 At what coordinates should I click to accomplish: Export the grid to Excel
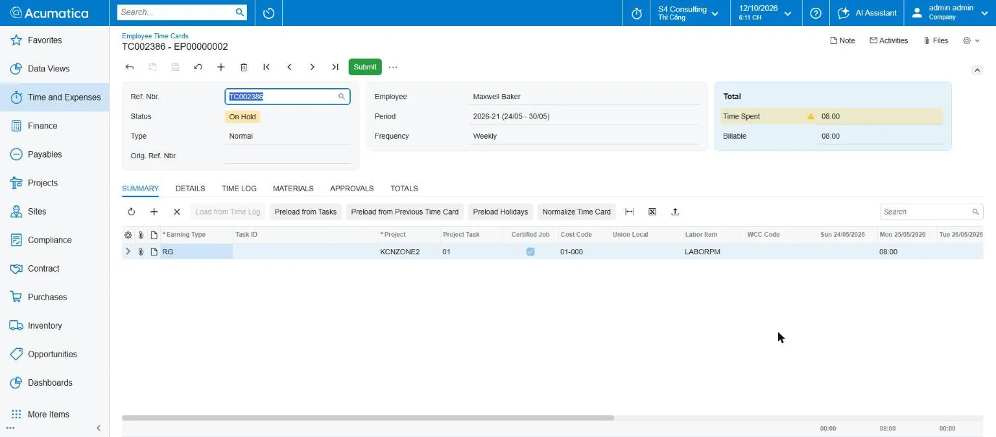click(x=652, y=212)
